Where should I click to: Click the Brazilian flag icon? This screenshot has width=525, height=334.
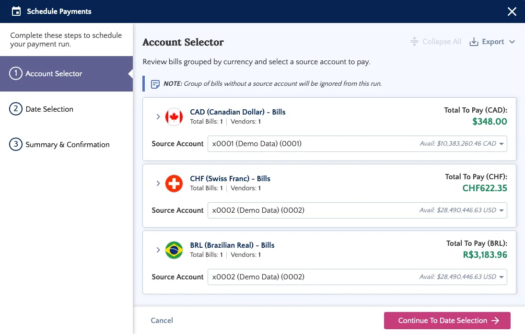174,250
